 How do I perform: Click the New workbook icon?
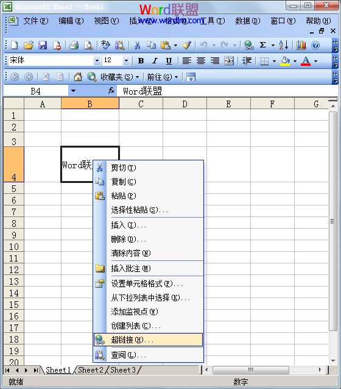click(x=15, y=45)
